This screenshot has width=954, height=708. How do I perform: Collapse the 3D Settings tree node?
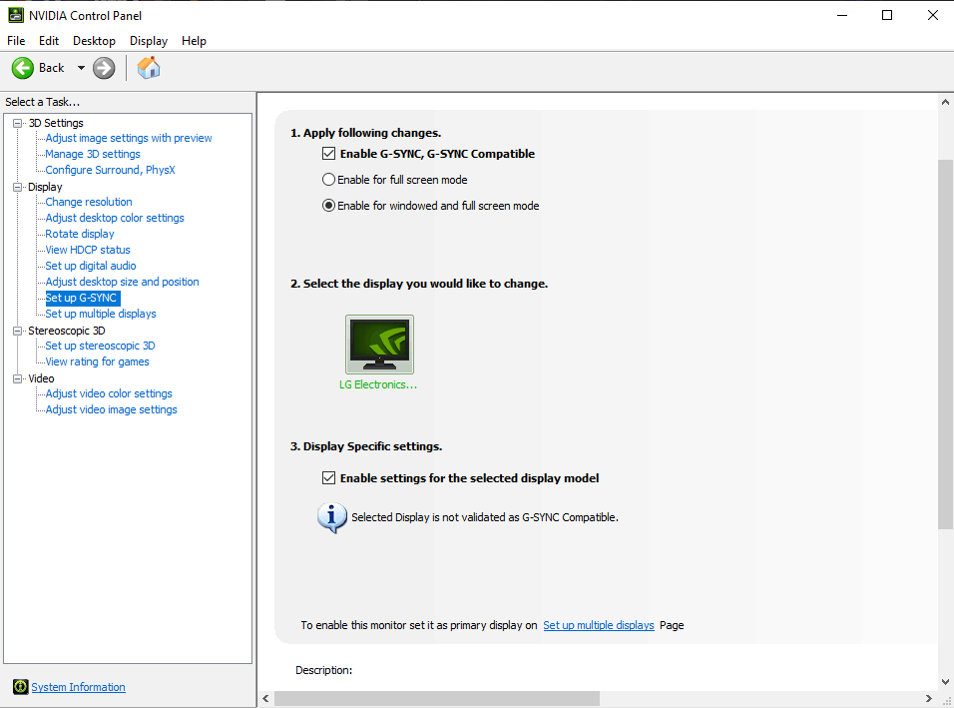18,123
